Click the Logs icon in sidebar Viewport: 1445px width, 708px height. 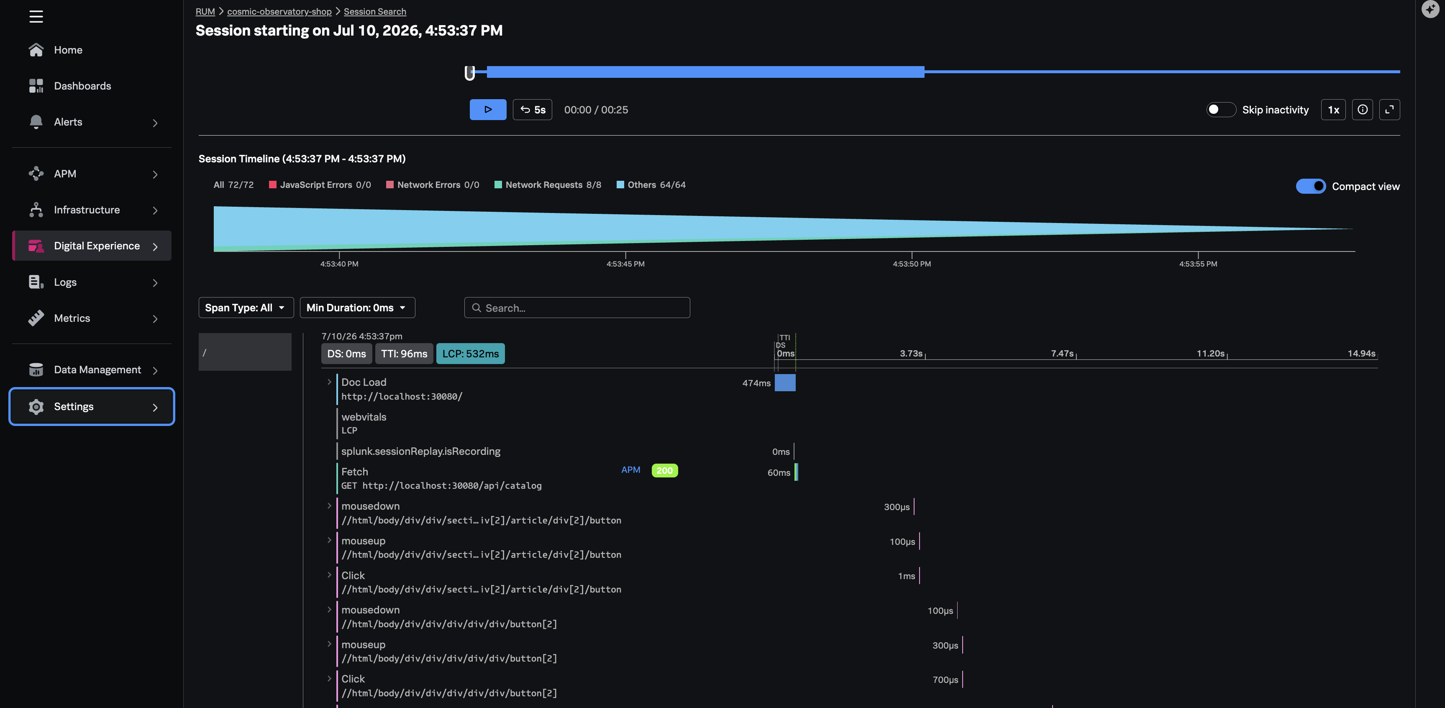coord(36,282)
